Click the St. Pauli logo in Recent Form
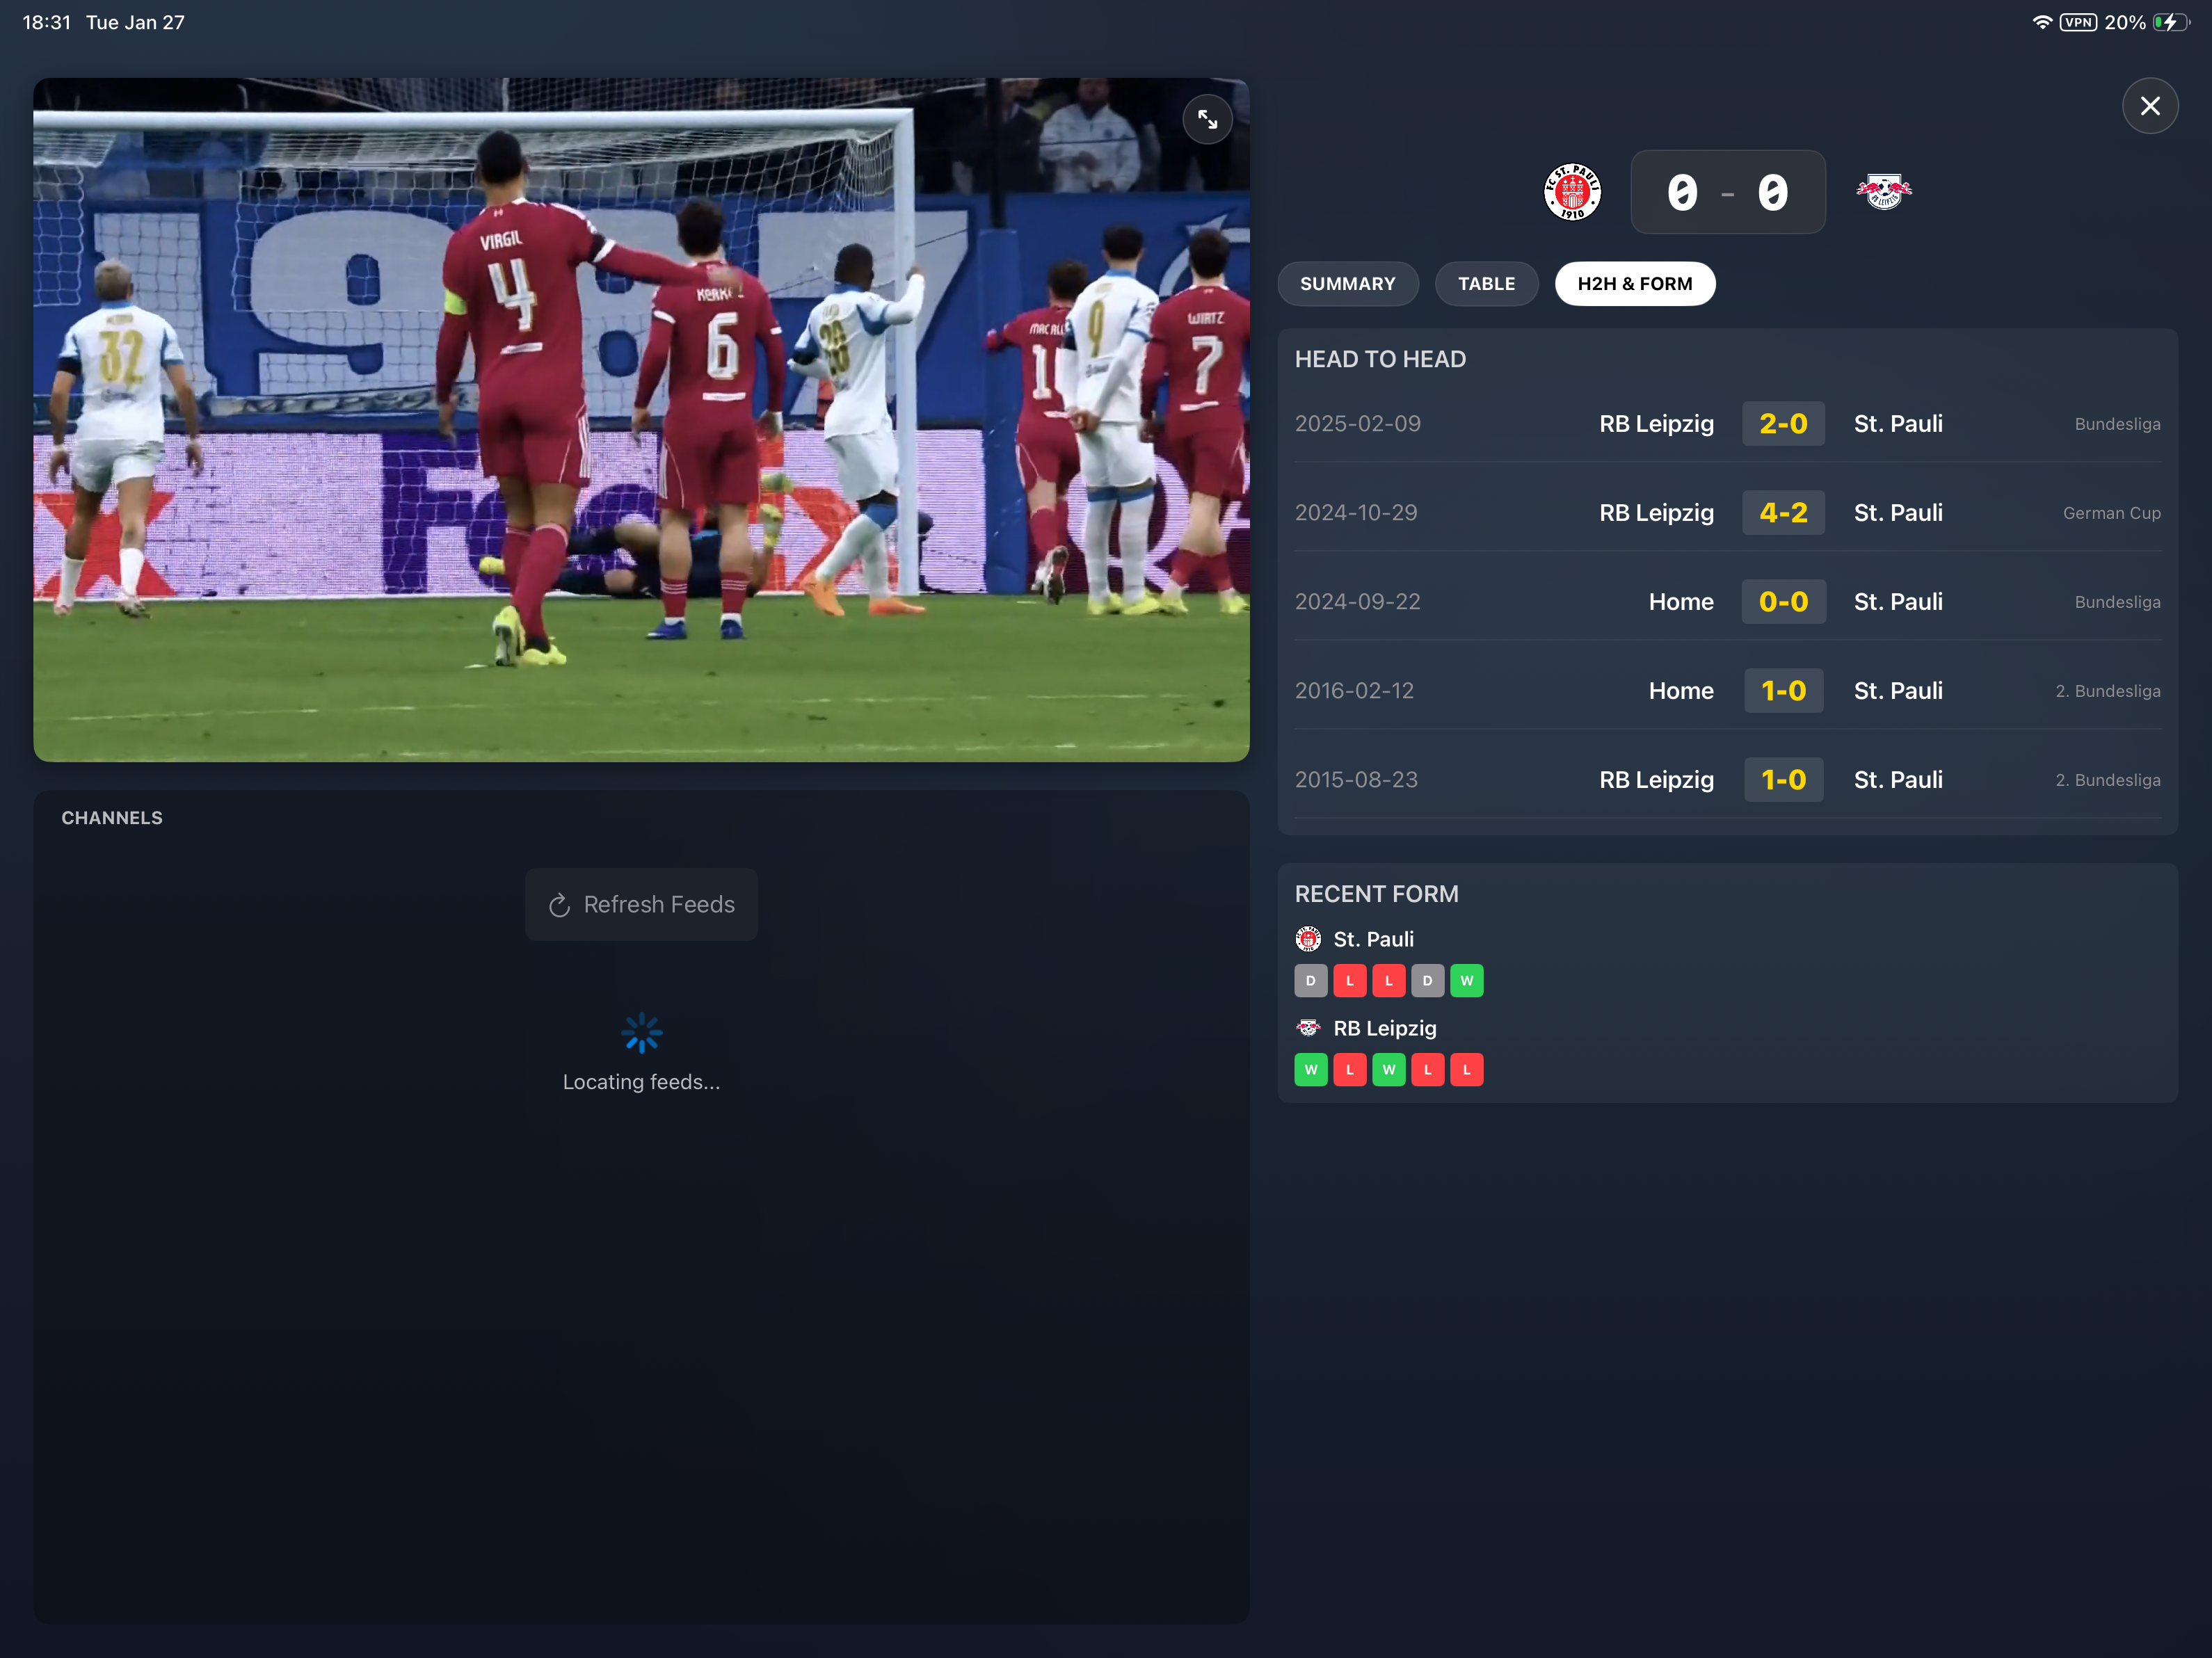 click(1310, 939)
